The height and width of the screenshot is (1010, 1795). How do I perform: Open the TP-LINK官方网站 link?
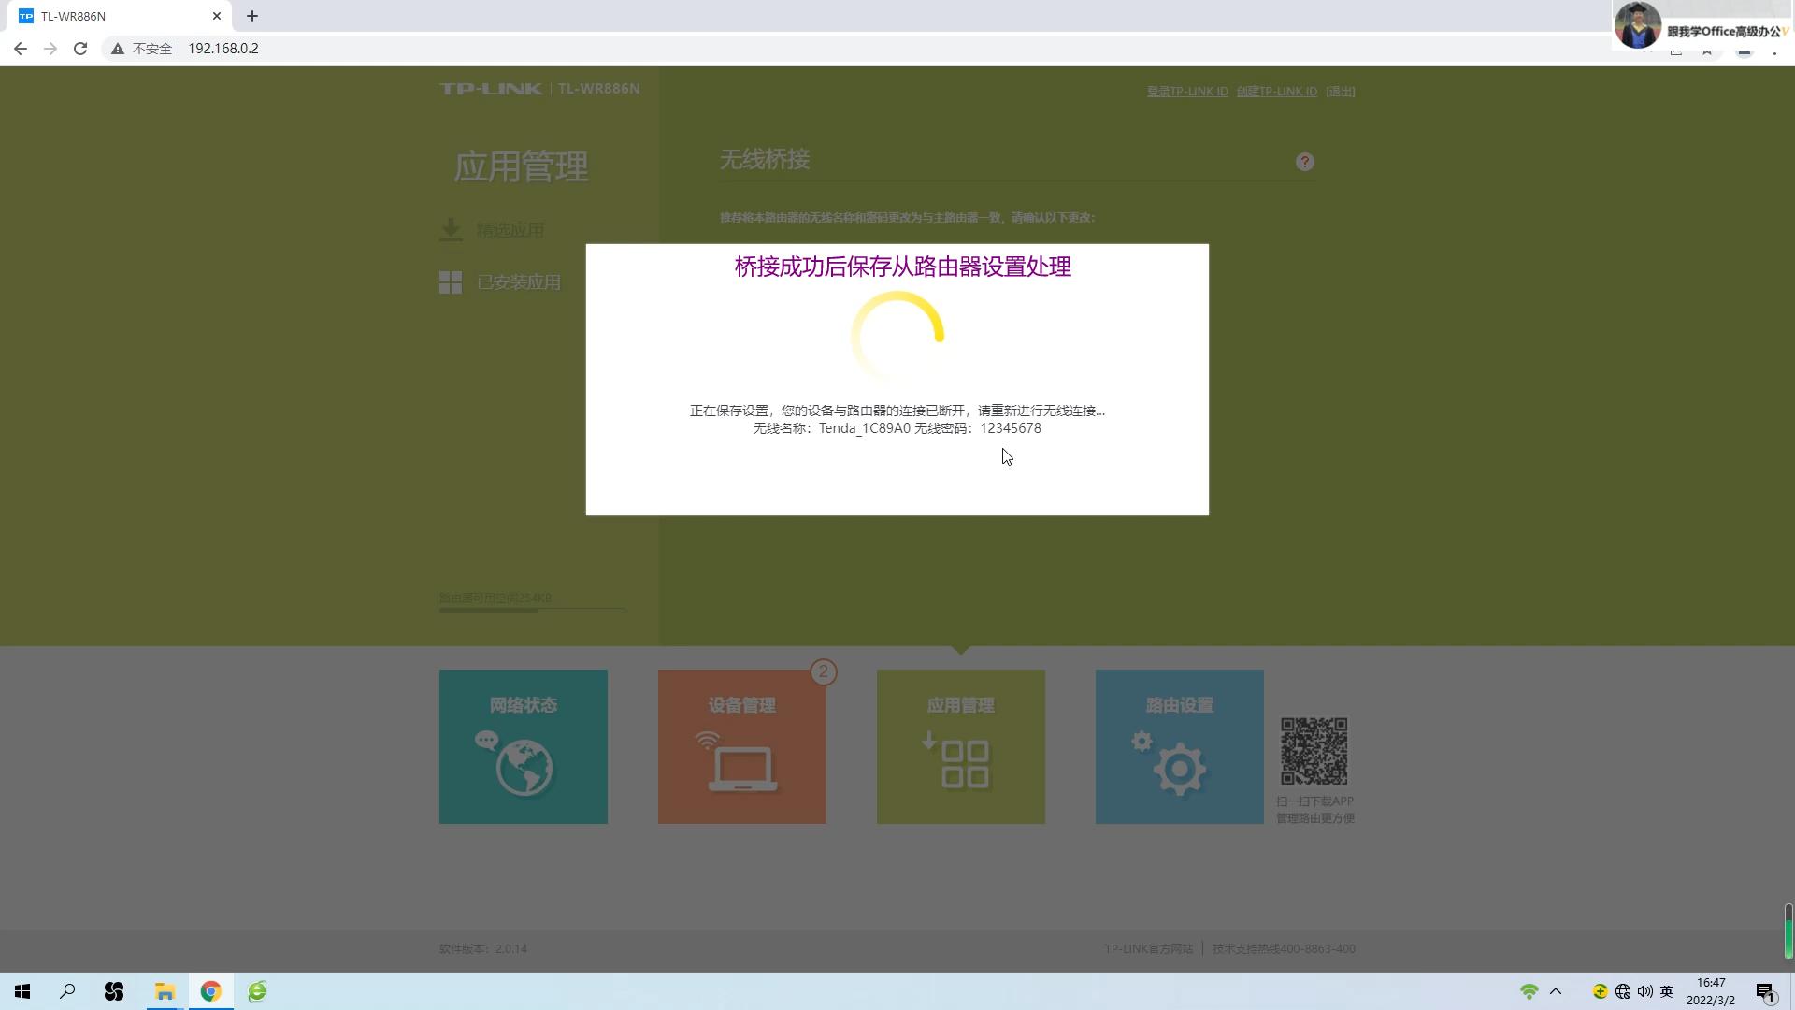pos(1147,948)
